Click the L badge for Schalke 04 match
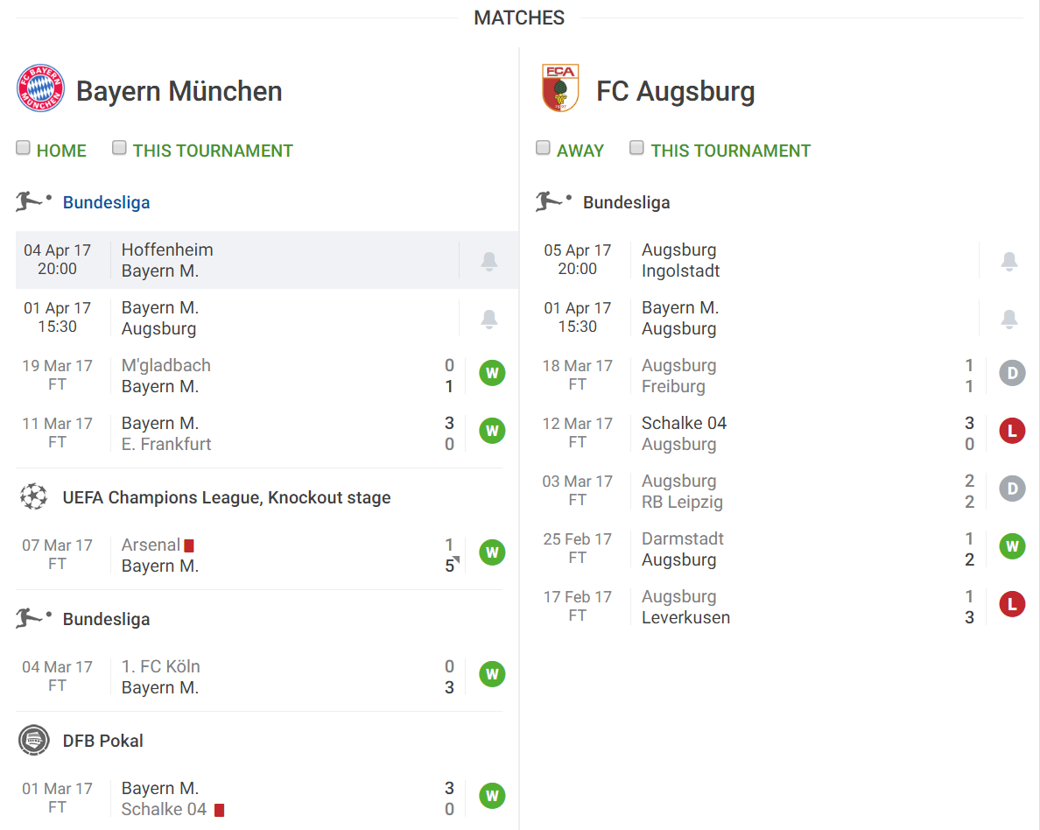The height and width of the screenshot is (830, 1040). [x=1012, y=431]
